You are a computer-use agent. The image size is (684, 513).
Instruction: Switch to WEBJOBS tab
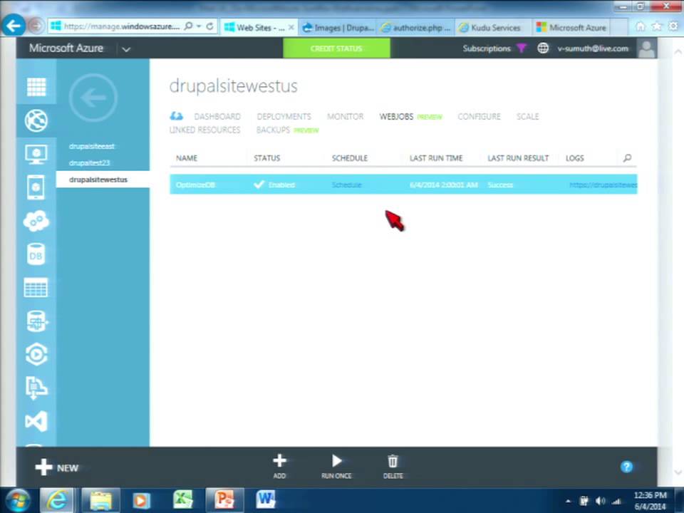click(x=396, y=116)
